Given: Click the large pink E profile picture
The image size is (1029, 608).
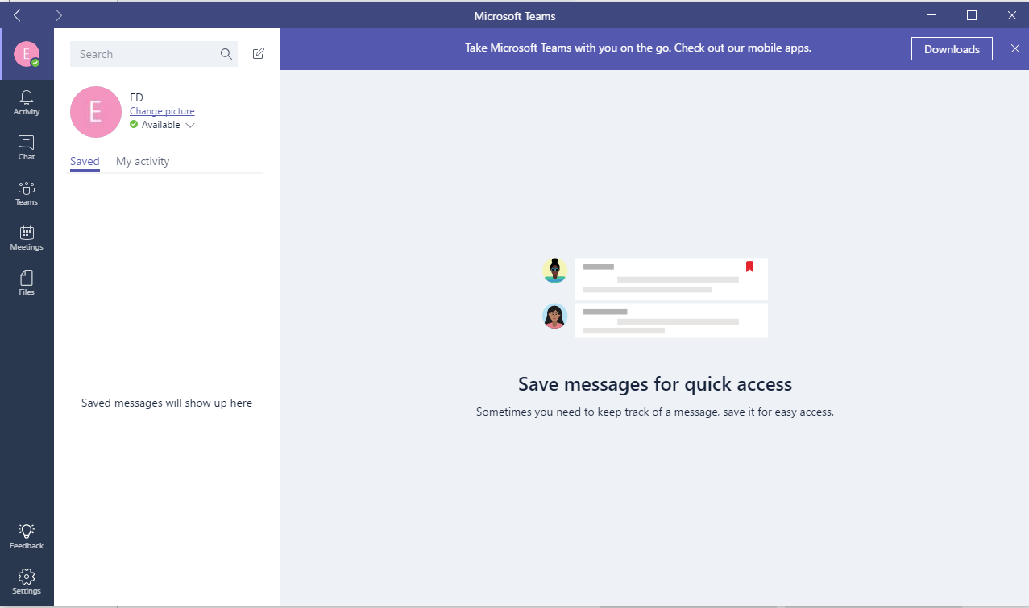Looking at the screenshot, I should tap(96, 112).
